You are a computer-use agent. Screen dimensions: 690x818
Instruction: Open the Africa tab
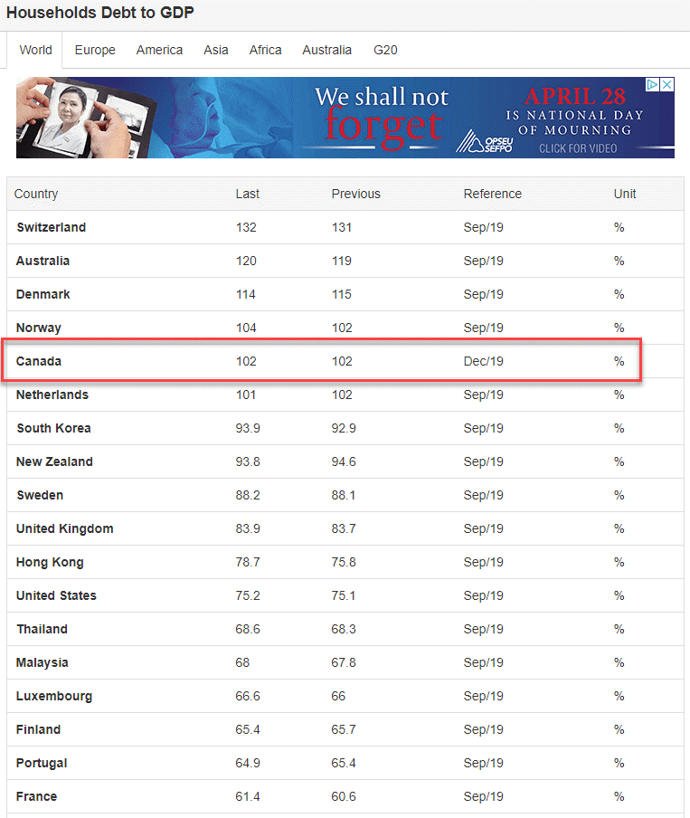[266, 50]
